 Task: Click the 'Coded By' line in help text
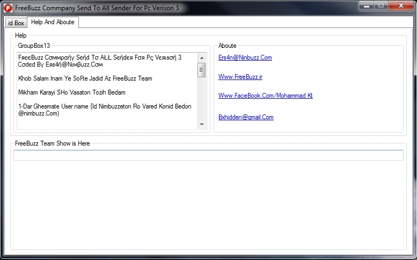(60, 64)
